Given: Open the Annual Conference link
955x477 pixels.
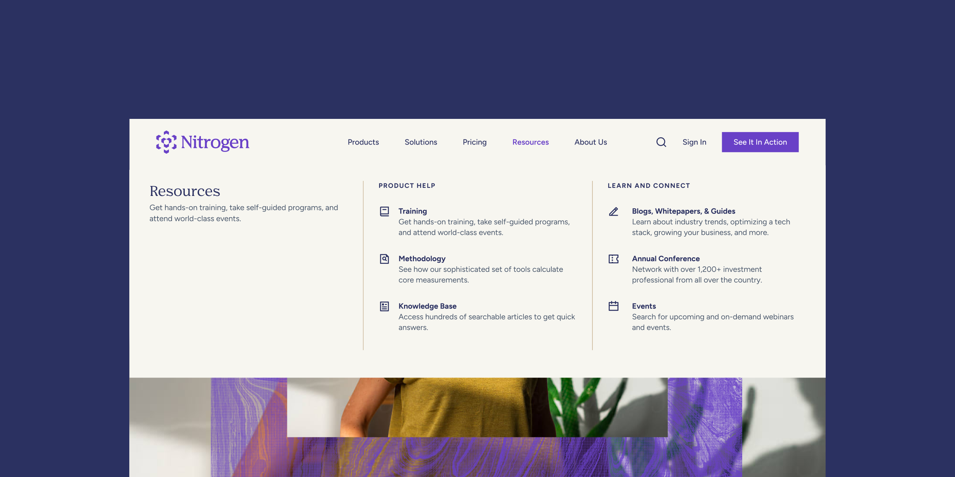Looking at the screenshot, I should pyautogui.click(x=666, y=259).
